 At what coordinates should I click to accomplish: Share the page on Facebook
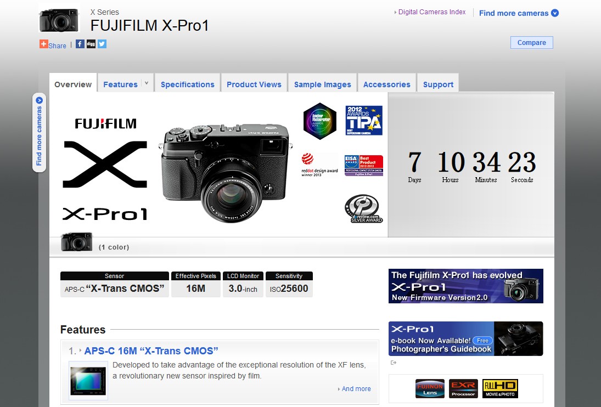(80, 44)
